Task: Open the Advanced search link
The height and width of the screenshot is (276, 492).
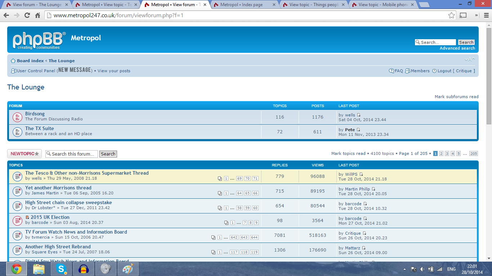Action: coord(457,48)
